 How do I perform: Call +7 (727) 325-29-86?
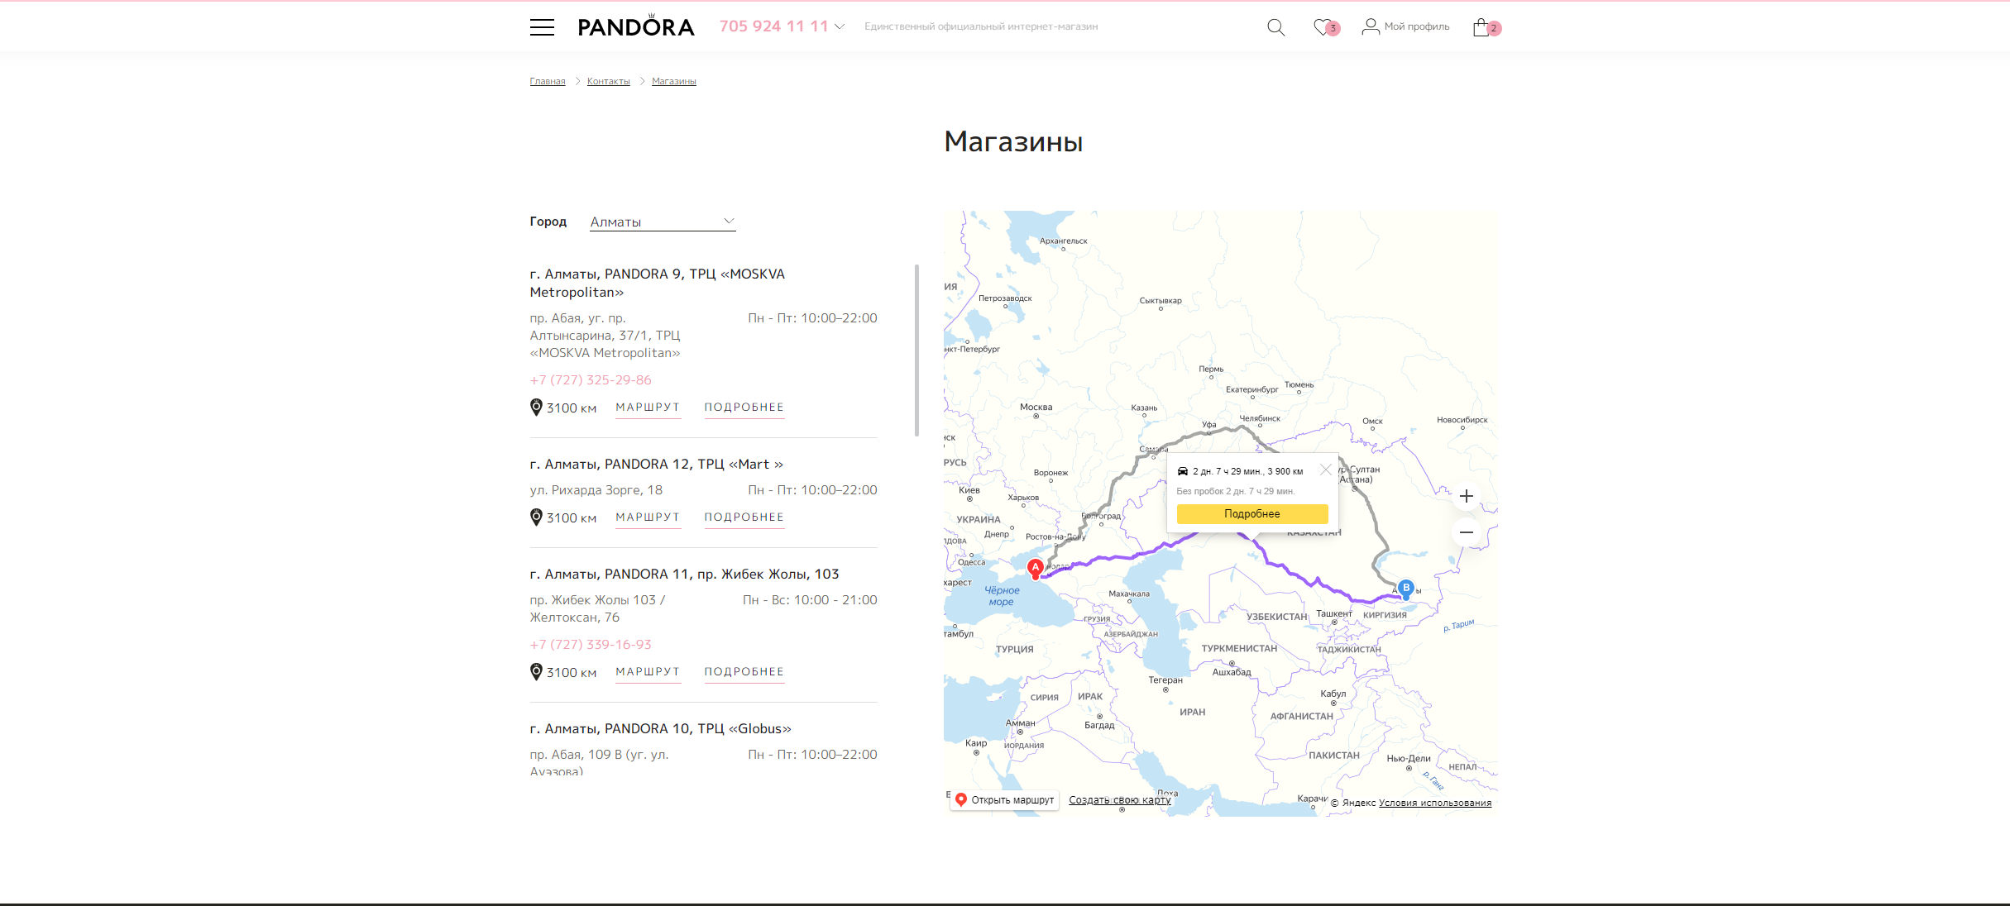591,380
